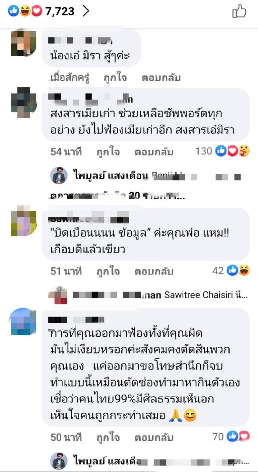Expand the 20 more replies link
The image size is (258, 472).
(118, 195)
